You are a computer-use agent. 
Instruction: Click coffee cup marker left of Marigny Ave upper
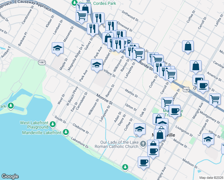click(x=203, y=86)
